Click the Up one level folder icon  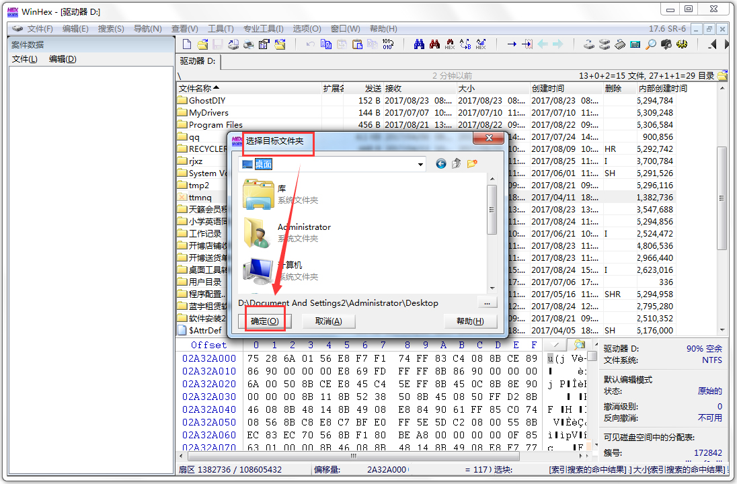coord(456,163)
